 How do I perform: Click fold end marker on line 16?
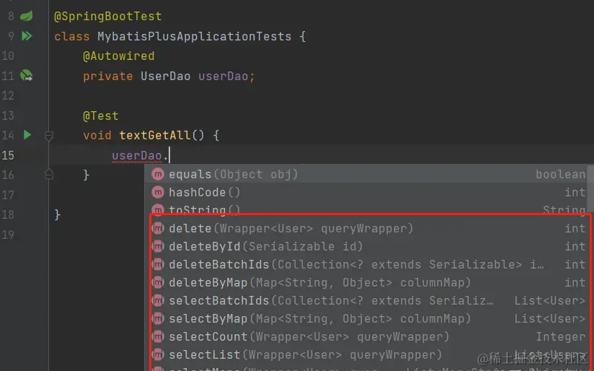click(49, 175)
